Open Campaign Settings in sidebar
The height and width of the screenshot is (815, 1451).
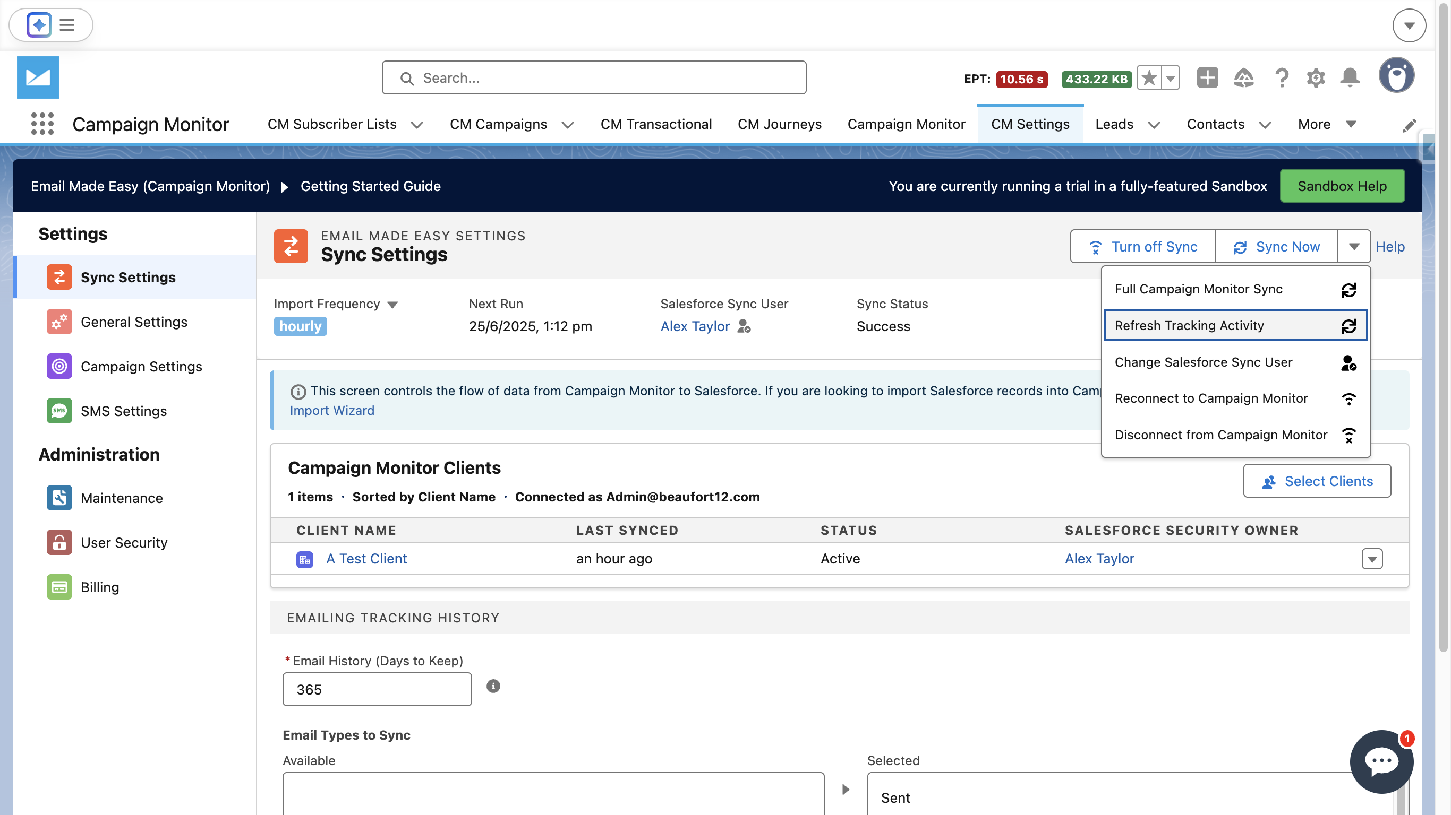coord(134,366)
